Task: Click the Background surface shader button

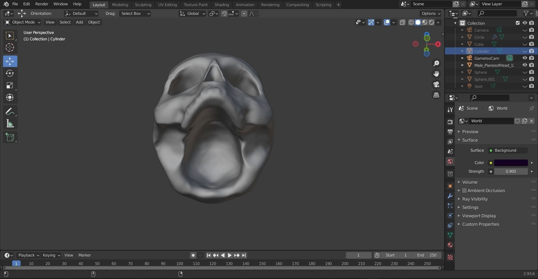Action: (x=508, y=151)
